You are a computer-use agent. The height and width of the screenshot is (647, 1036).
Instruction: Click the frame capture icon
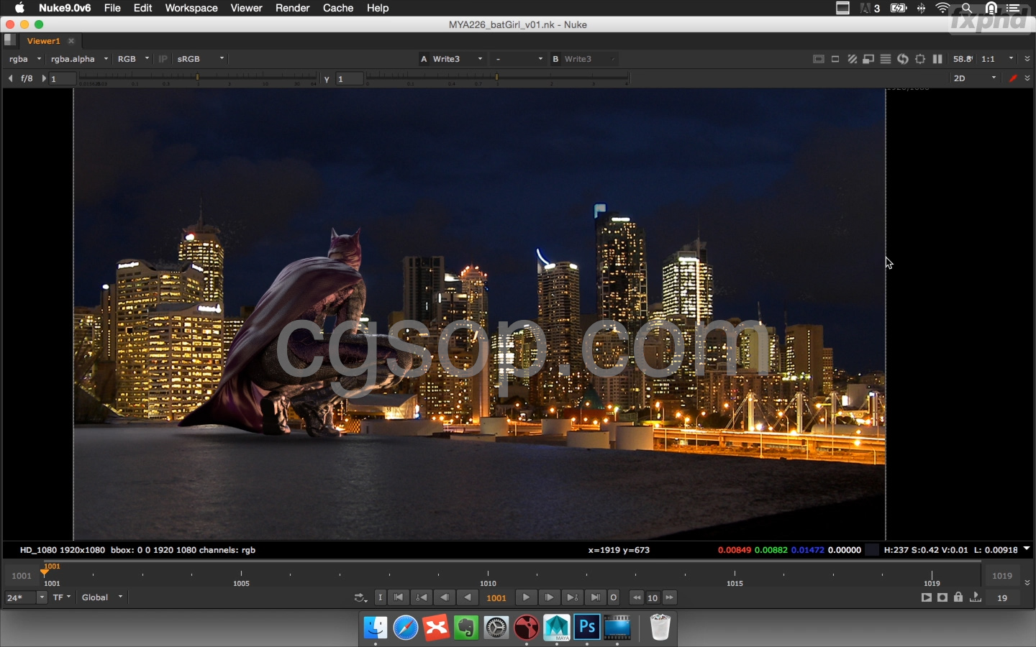point(942,597)
